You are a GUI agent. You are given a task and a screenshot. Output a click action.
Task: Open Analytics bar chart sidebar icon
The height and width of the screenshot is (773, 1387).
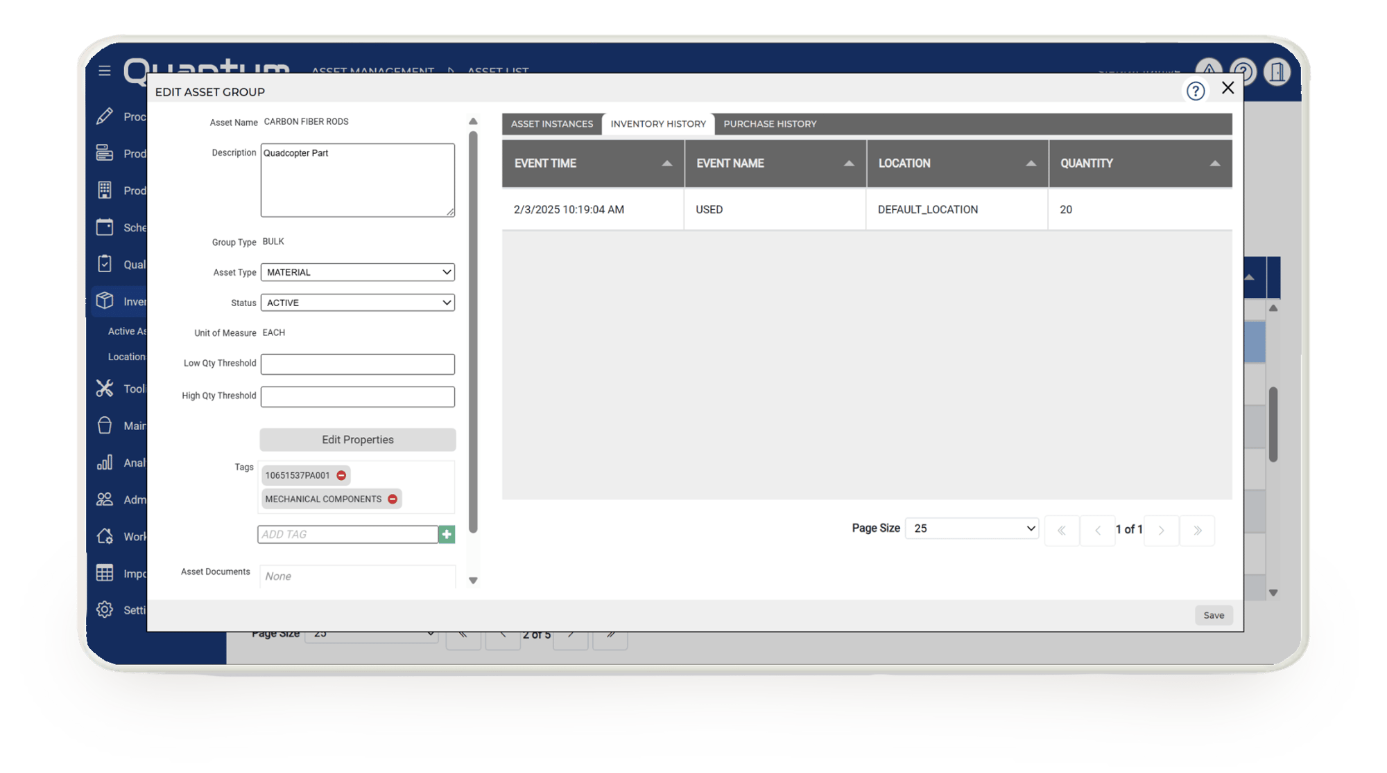[105, 462]
